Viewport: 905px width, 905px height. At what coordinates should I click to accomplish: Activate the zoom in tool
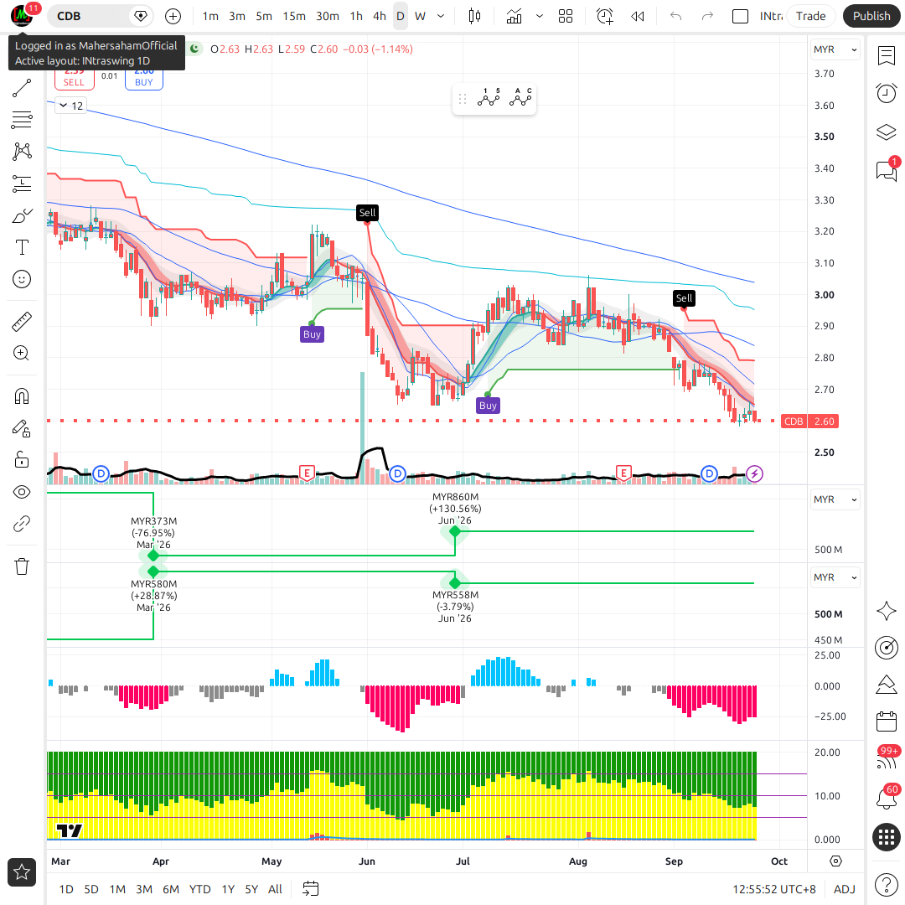22,354
